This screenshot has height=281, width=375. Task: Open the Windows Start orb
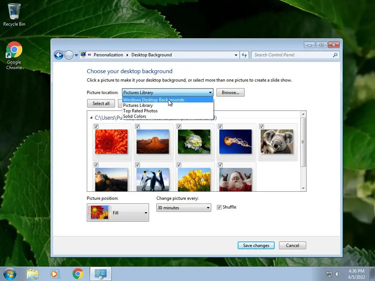pyautogui.click(x=10, y=274)
